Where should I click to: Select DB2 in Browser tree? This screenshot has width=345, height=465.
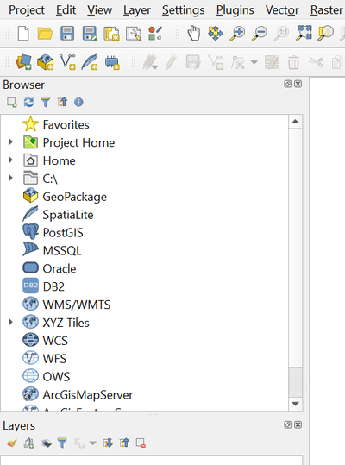pyautogui.click(x=53, y=286)
